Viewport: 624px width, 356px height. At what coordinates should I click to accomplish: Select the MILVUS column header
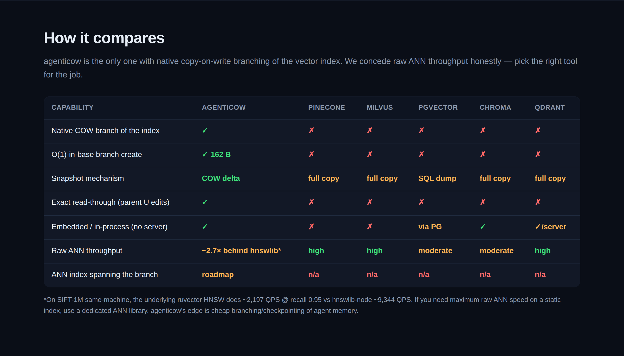(x=380, y=107)
